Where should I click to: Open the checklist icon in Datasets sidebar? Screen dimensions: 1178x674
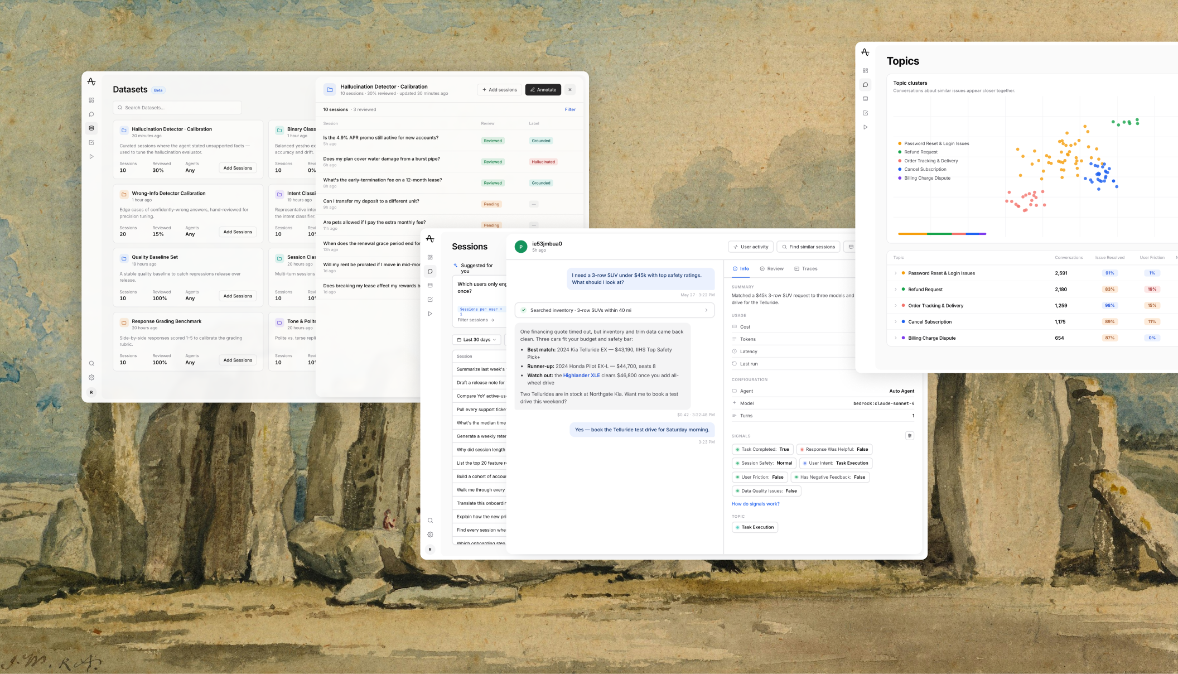coord(91,142)
